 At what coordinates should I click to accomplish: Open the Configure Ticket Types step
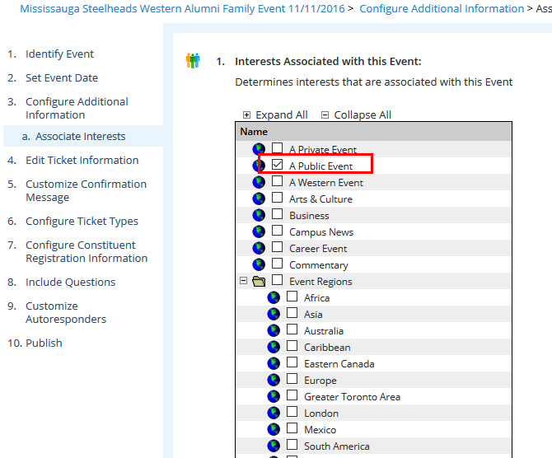coord(82,222)
